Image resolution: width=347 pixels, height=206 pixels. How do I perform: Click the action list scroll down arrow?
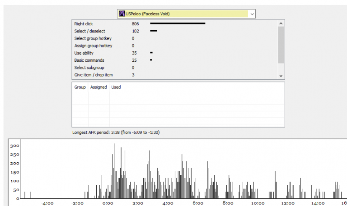281,76
